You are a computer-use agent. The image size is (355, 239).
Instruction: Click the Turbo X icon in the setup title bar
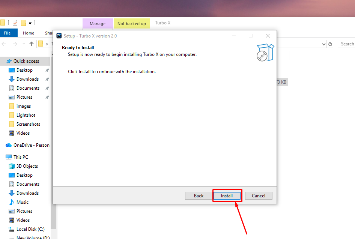pyautogui.click(x=59, y=36)
